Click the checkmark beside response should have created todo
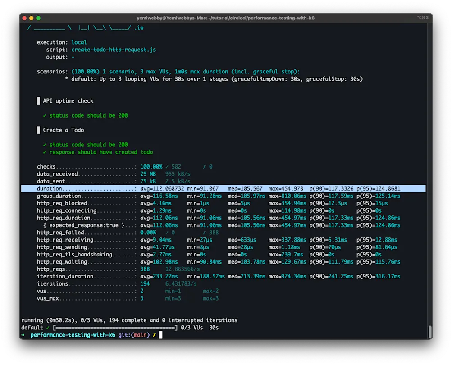Viewport: 452px width, 365px height. tap(45, 152)
